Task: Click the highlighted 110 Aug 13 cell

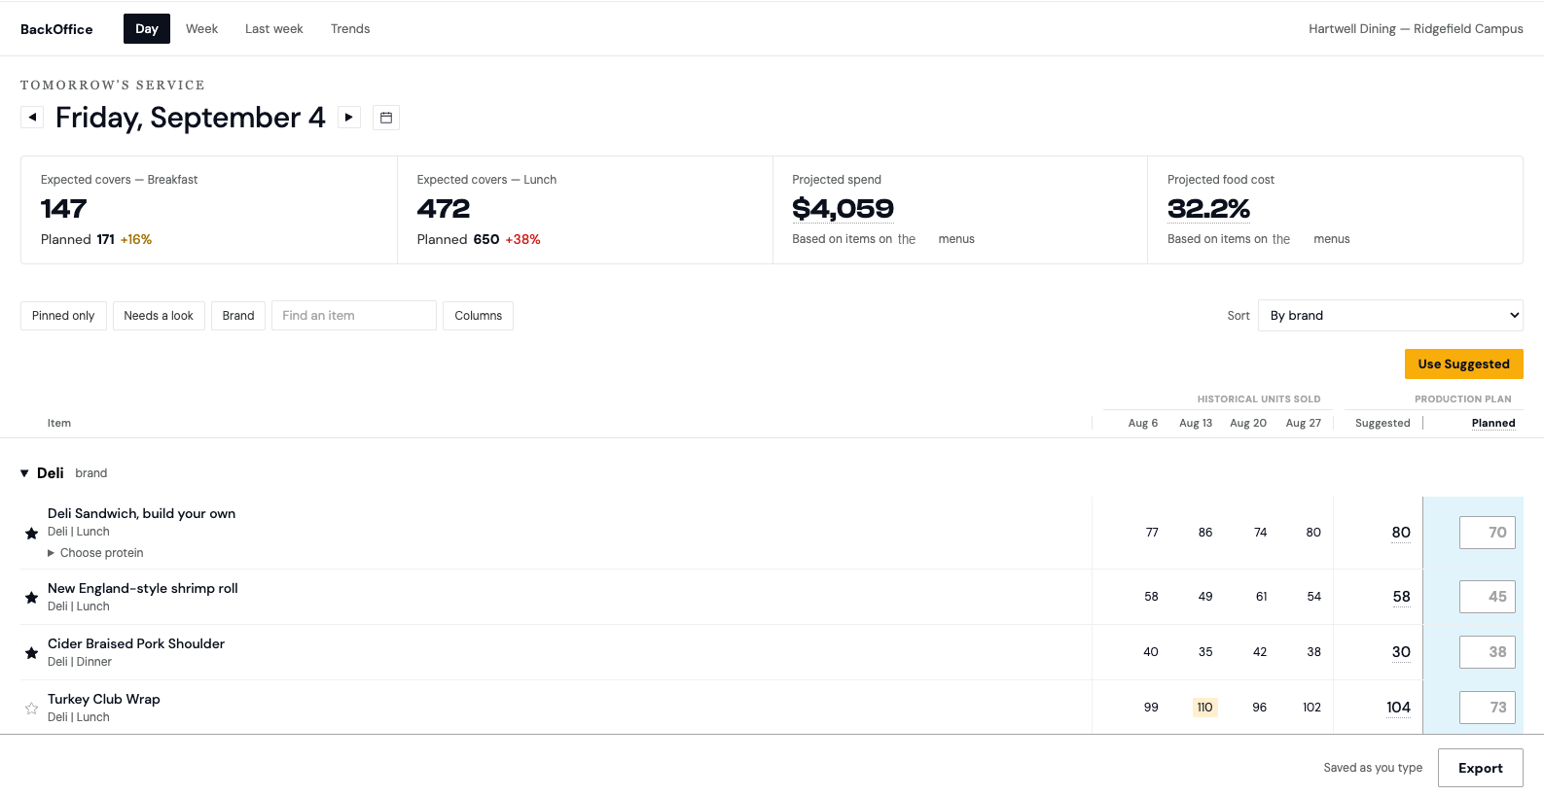Action: (x=1204, y=708)
